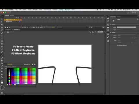Open the Align panel icon

click(x=108, y=25)
